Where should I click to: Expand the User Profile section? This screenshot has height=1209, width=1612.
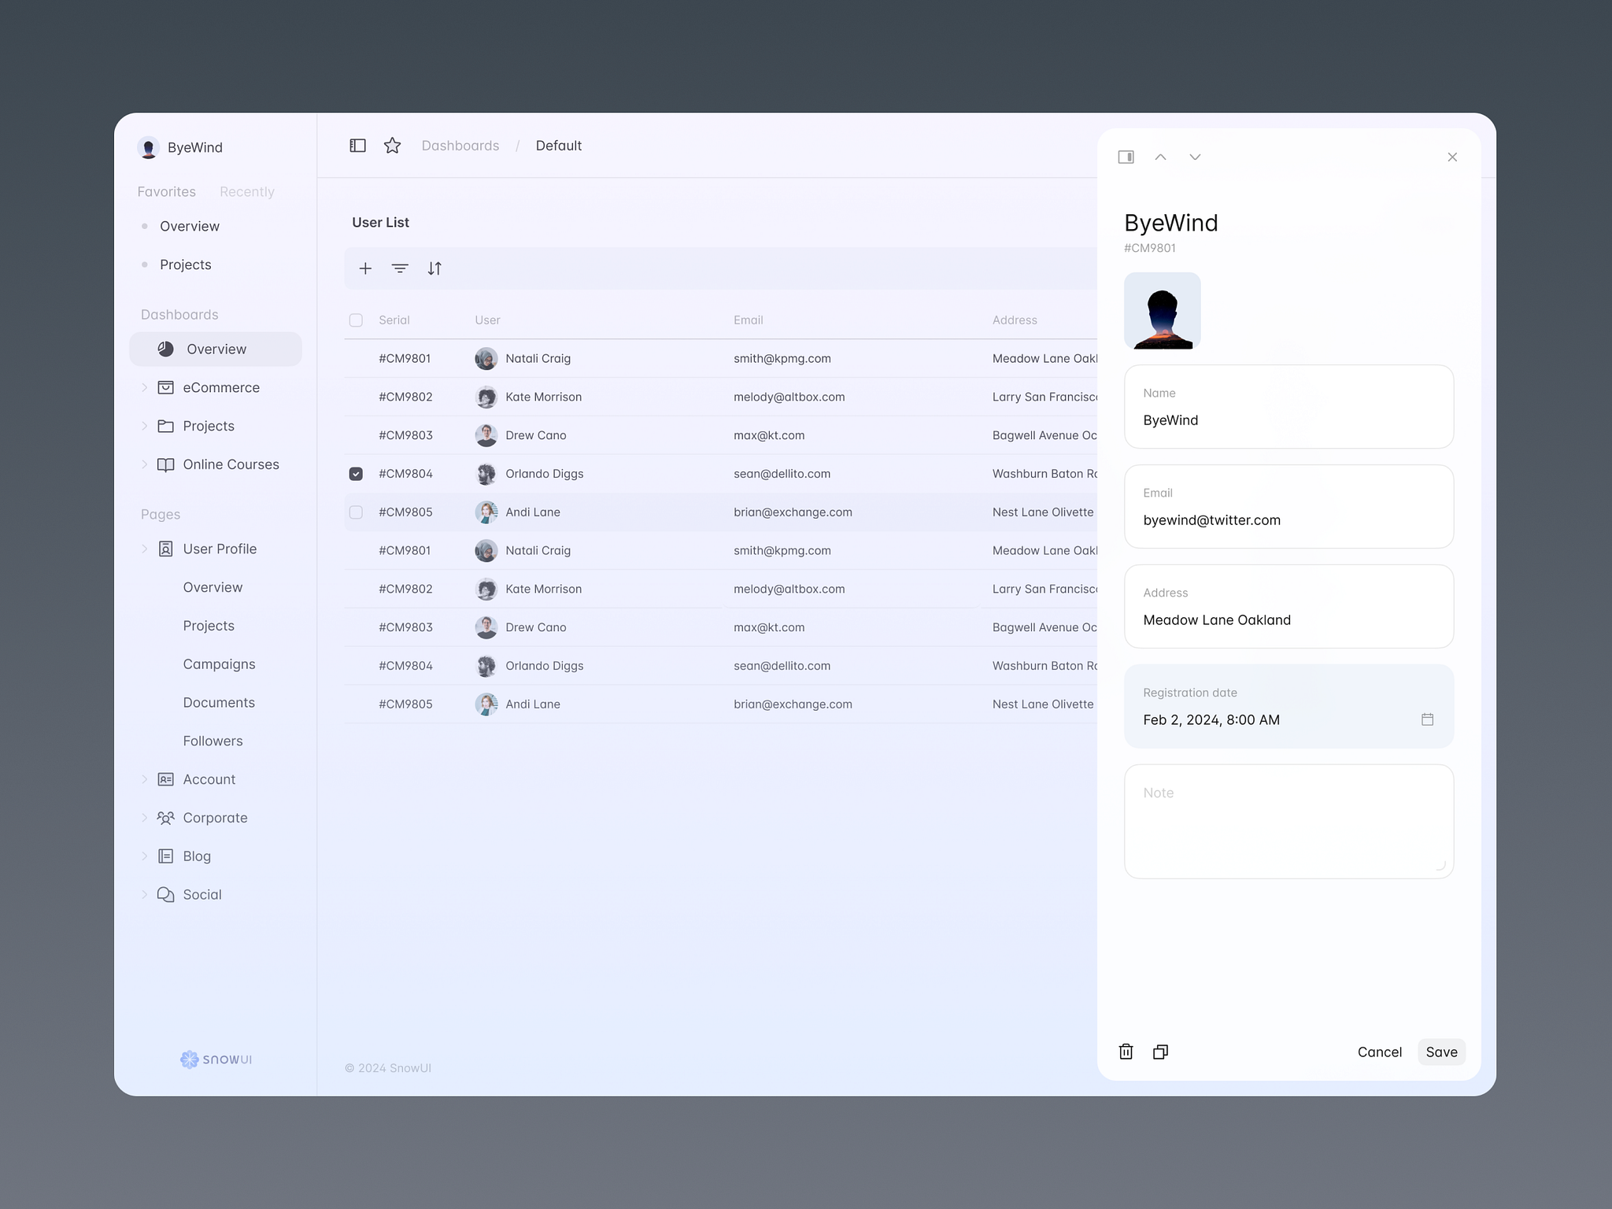point(145,549)
